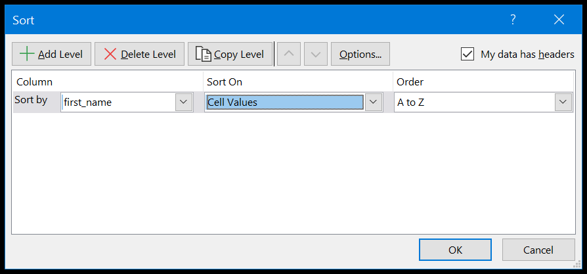Click the Copy Level pages icon

[204, 55]
